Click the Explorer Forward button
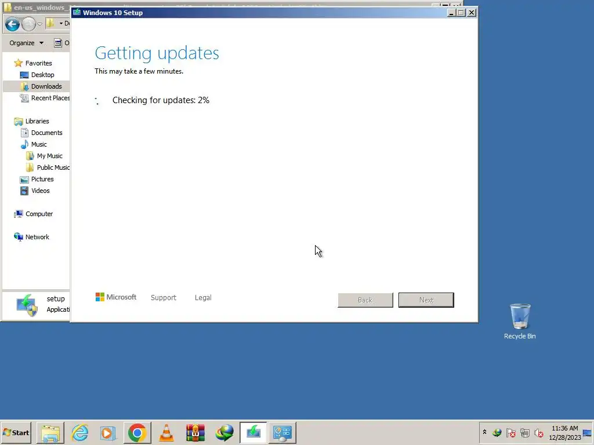 pyautogui.click(x=28, y=24)
